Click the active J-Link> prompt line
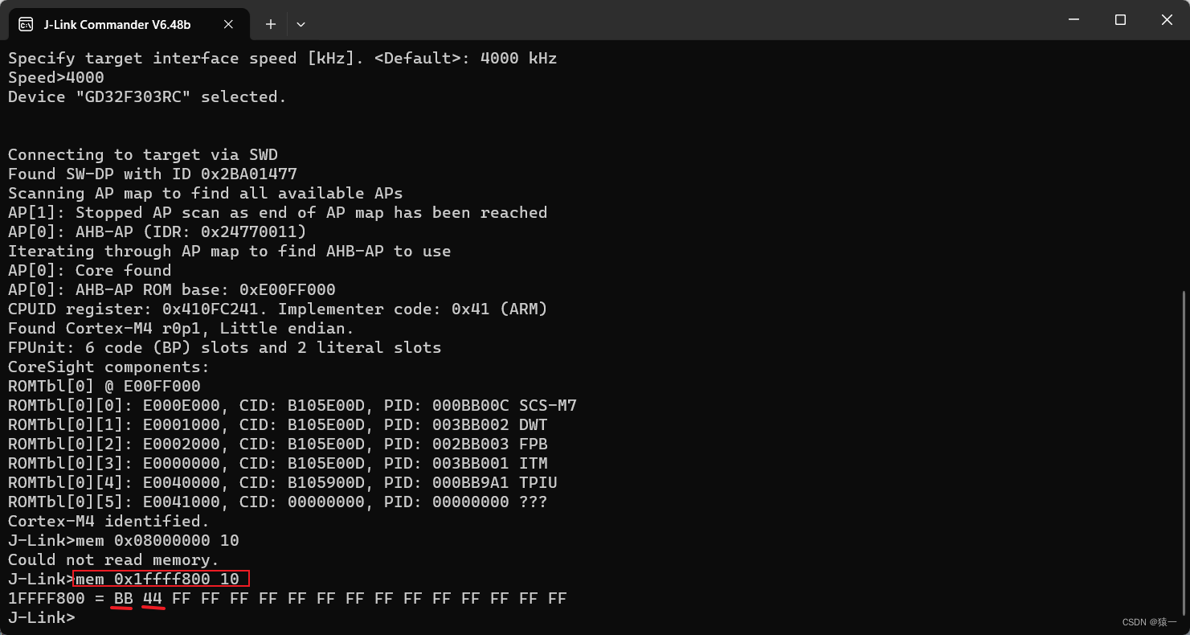1190x635 pixels. pos(40,617)
